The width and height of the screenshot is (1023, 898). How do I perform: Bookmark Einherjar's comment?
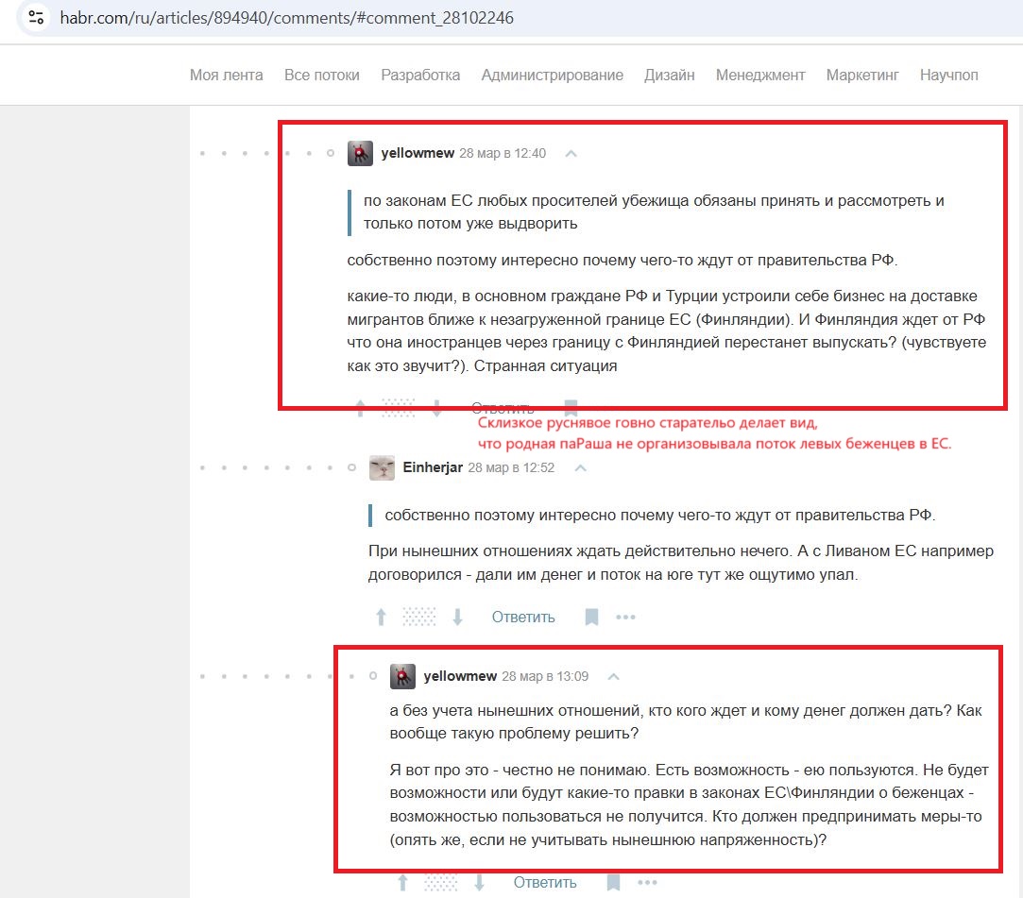(591, 617)
